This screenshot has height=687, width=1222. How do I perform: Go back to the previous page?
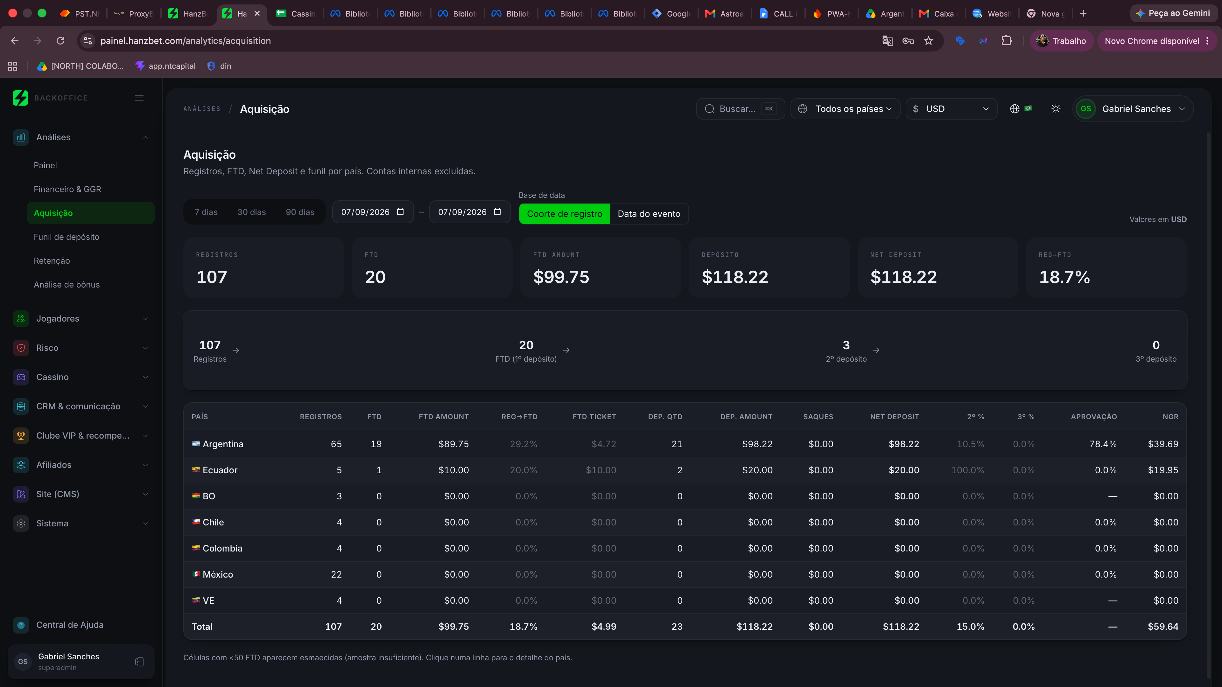[x=15, y=41]
